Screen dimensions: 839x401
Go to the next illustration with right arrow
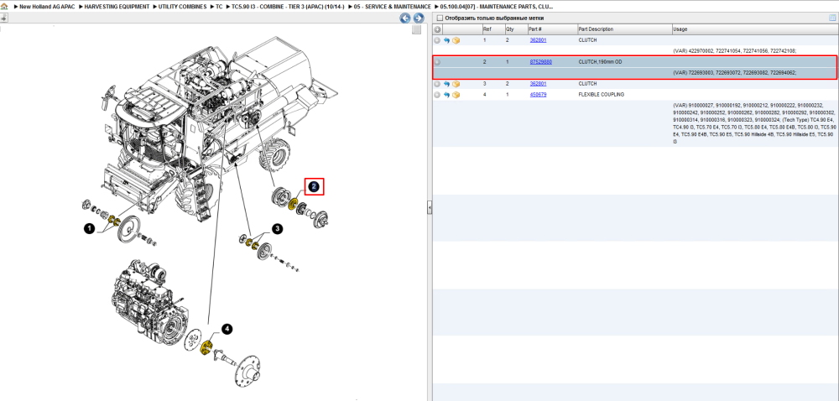pos(419,18)
